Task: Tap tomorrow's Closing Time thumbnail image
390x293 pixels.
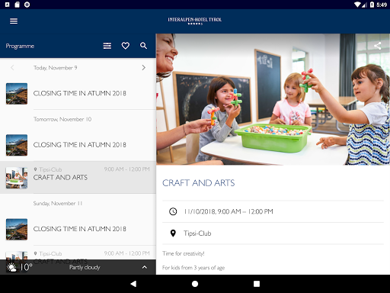Action: point(17,145)
